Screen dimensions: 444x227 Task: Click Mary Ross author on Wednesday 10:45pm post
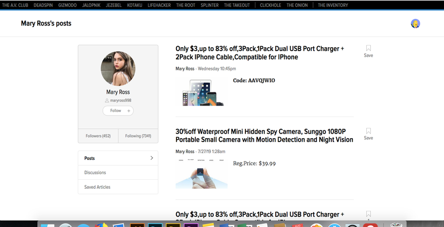tap(185, 69)
